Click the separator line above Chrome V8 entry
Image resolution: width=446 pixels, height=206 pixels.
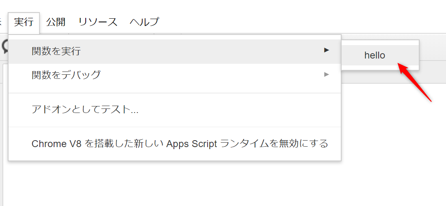175,127
